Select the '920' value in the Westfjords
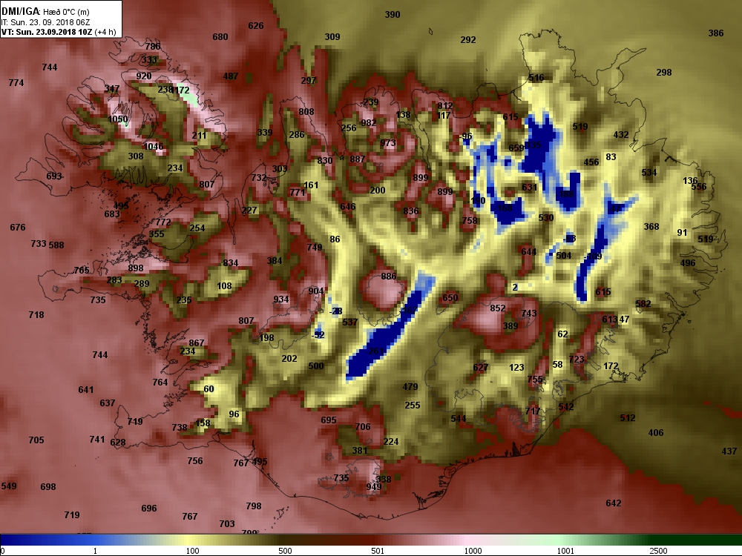This screenshot has height=556, width=742. click(x=144, y=76)
